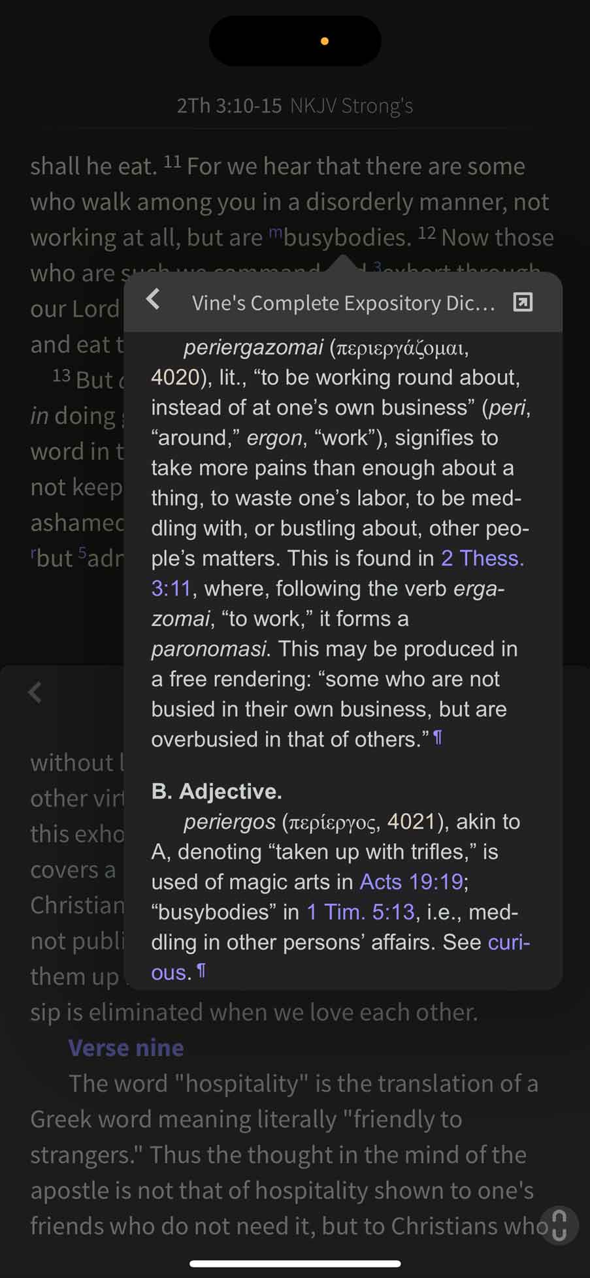Select the word "busybodies" in verse 11
This screenshot has width=590, height=1278.
click(346, 238)
